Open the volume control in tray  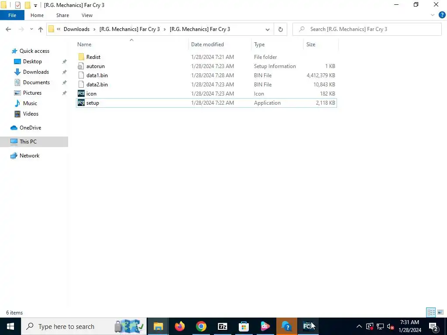click(x=391, y=326)
